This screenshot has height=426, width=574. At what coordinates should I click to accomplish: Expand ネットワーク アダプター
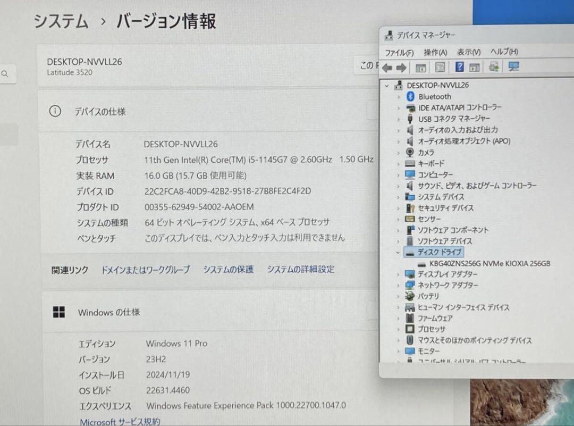(398, 286)
